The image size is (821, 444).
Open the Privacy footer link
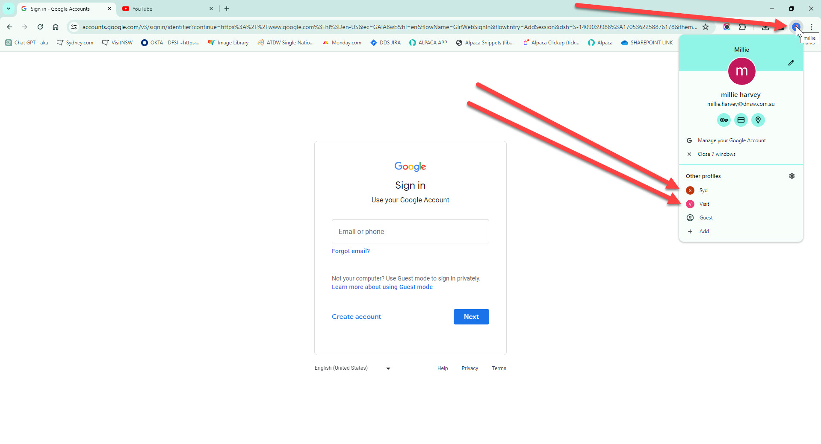[x=470, y=368]
